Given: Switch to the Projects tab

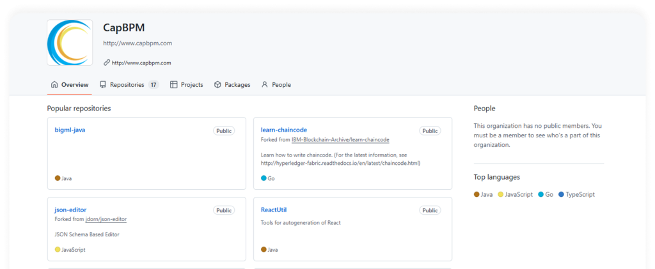Looking at the screenshot, I should (x=187, y=85).
